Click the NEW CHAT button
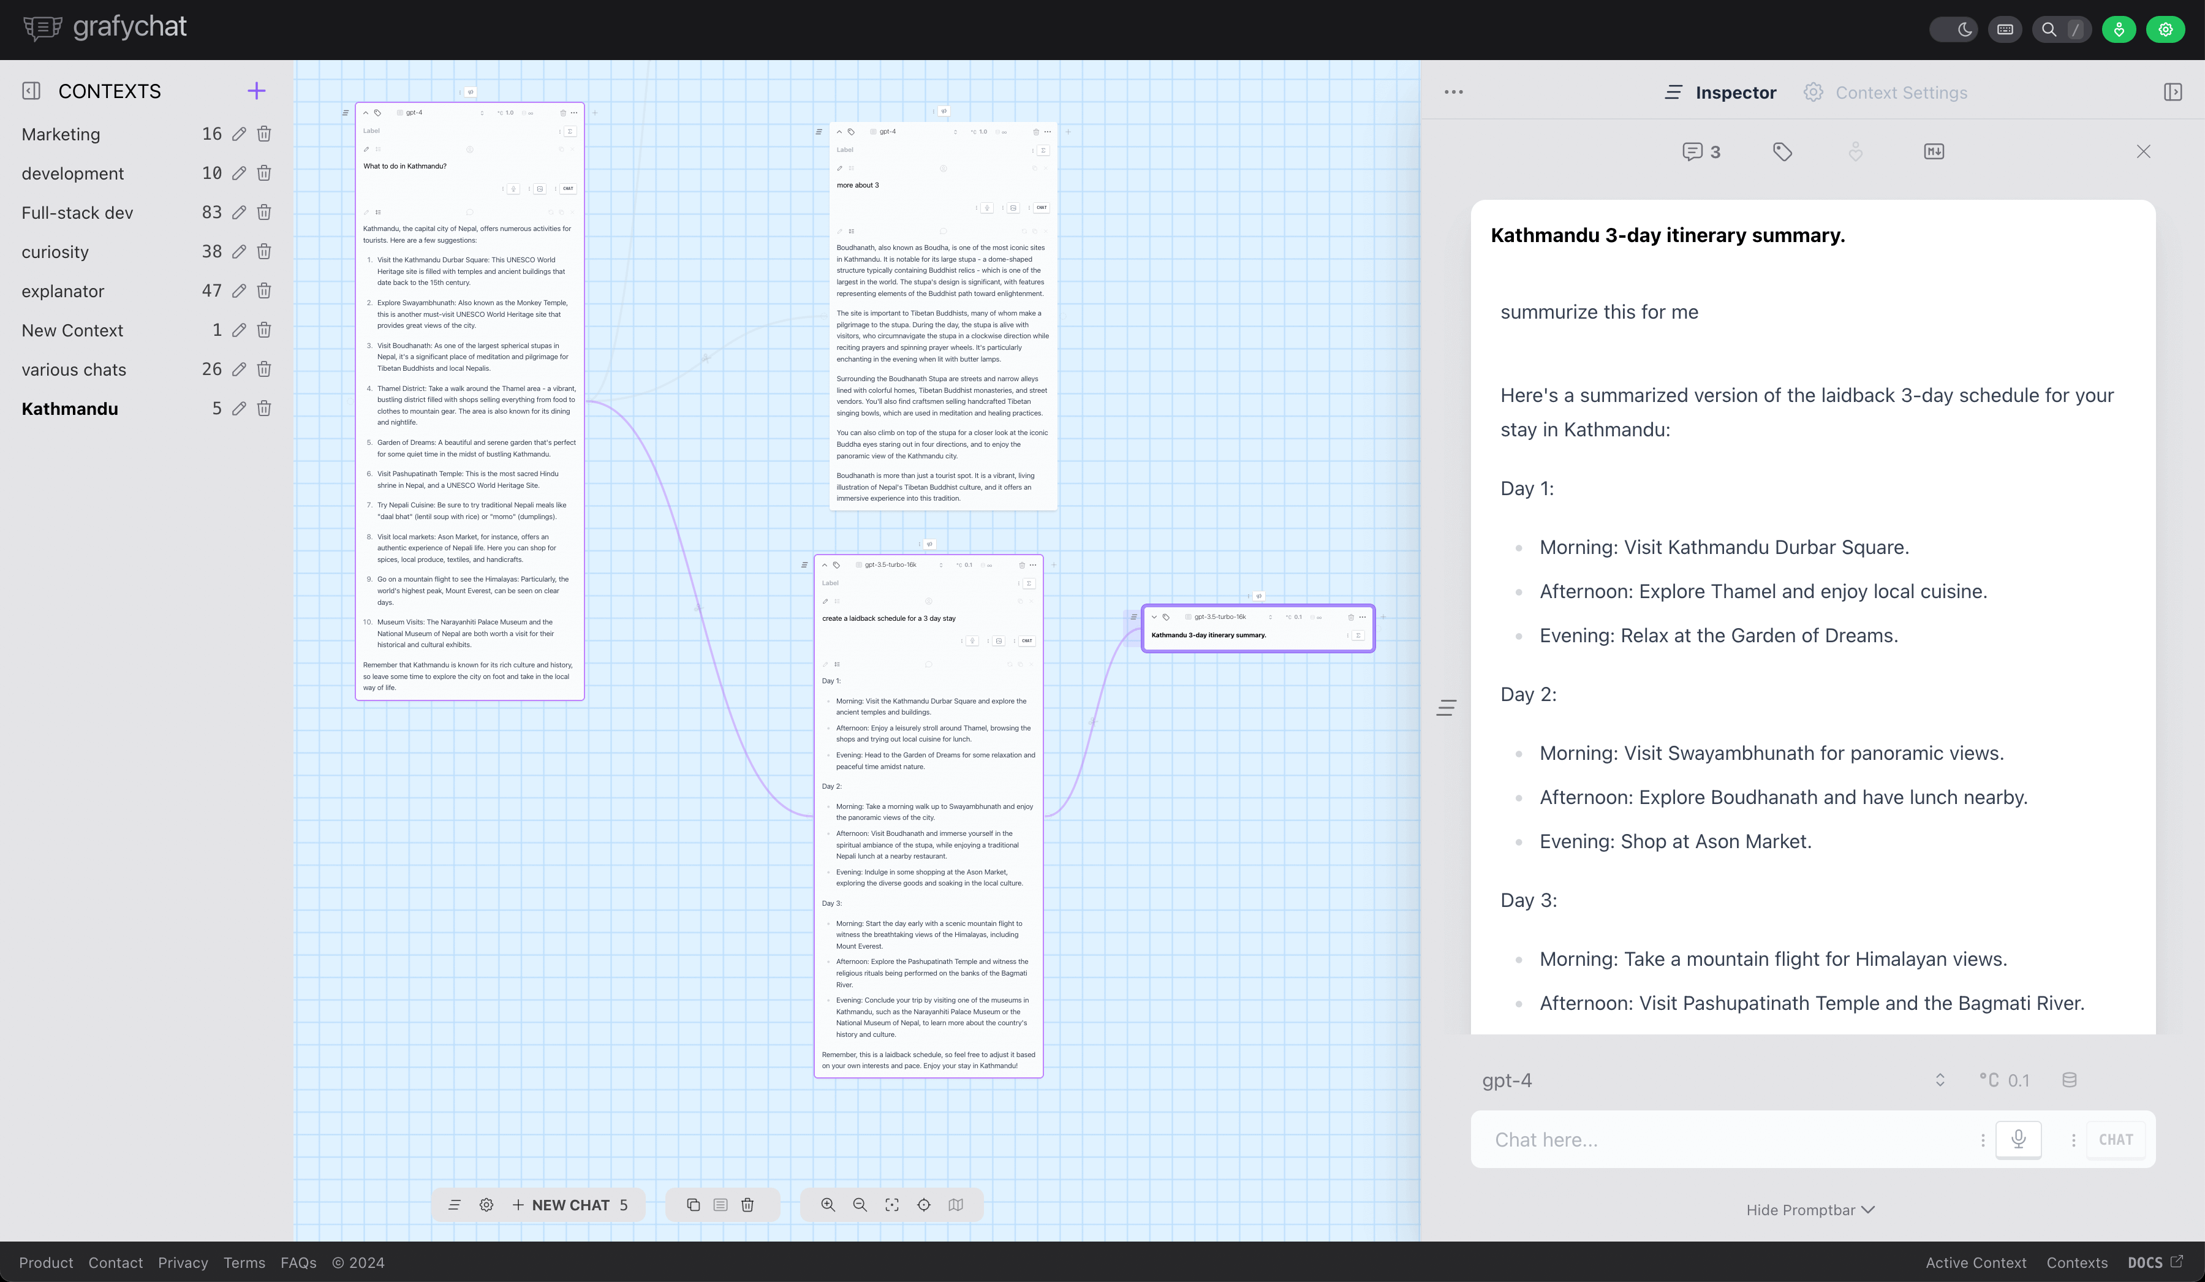Viewport: 2205px width, 1282px height. point(570,1205)
